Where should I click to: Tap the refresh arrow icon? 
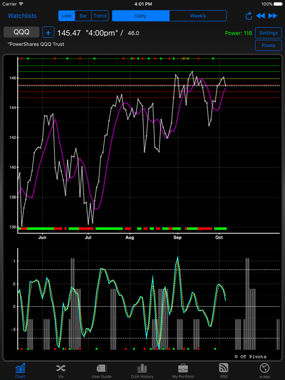click(249, 16)
